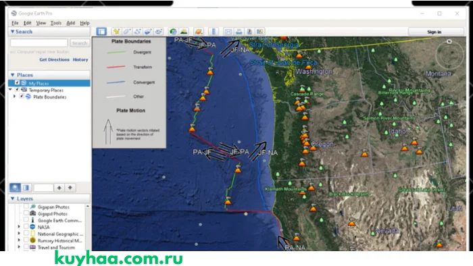Screen dimensions: 473x266
Task: Click the Get Directions link
Action: coord(54,59)
